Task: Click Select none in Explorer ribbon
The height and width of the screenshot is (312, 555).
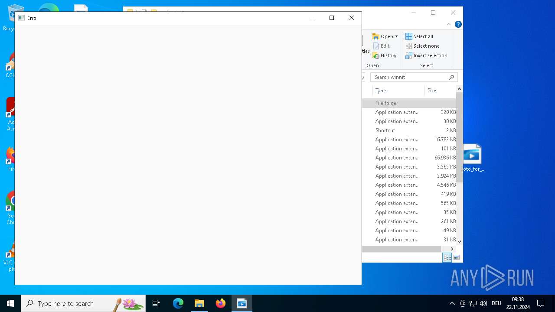Action: (422, 46)
